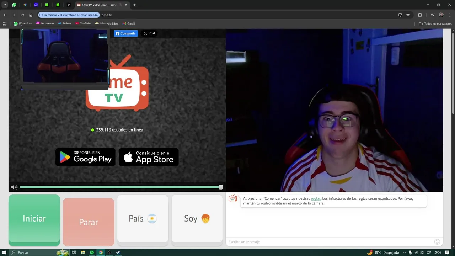Open the Gemini sparkle browser tab
Image resolution: width=455 pixels, height=256 pixels.
25,5
